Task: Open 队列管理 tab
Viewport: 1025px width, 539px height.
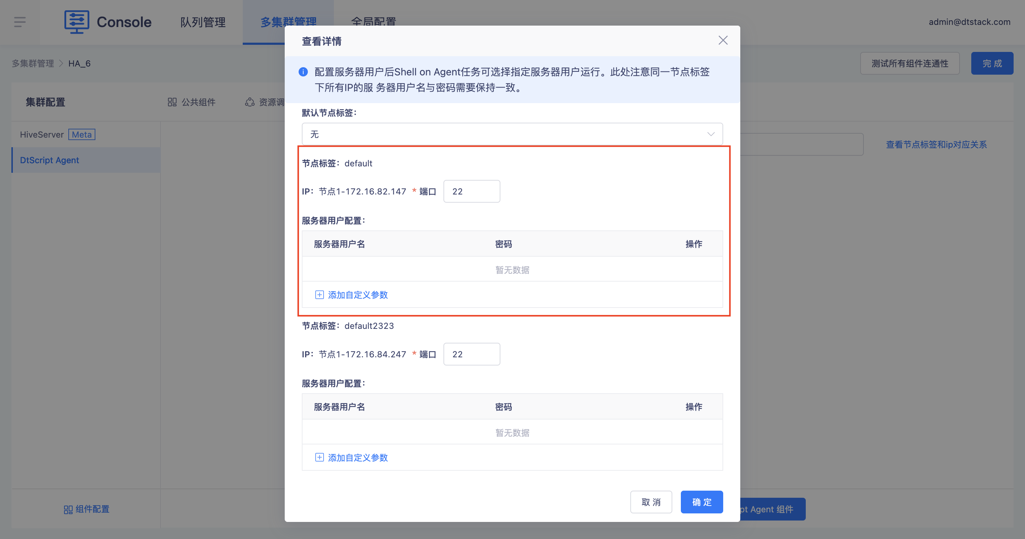Action: (x=203, y=22)
